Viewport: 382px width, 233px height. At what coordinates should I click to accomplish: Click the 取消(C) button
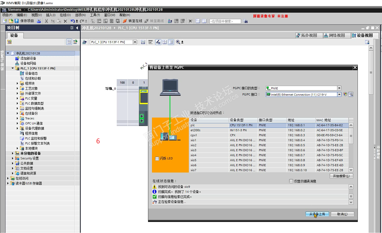(x=342, y=214)
